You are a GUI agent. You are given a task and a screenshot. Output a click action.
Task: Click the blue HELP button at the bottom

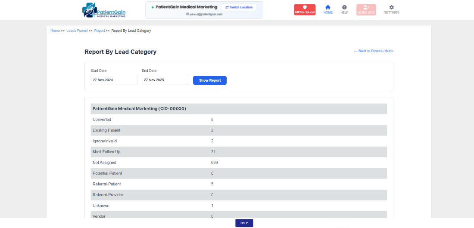pyautogui.click(x=244, y=223)
